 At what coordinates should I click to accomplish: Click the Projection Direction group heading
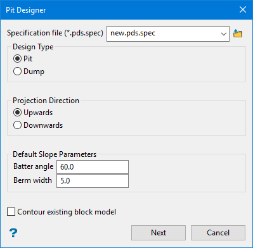coord(46,101)
